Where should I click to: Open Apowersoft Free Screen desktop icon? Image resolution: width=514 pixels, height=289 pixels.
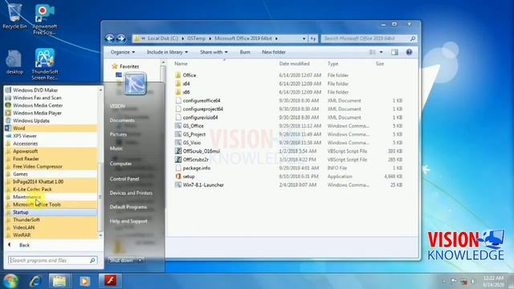point(45,19)
